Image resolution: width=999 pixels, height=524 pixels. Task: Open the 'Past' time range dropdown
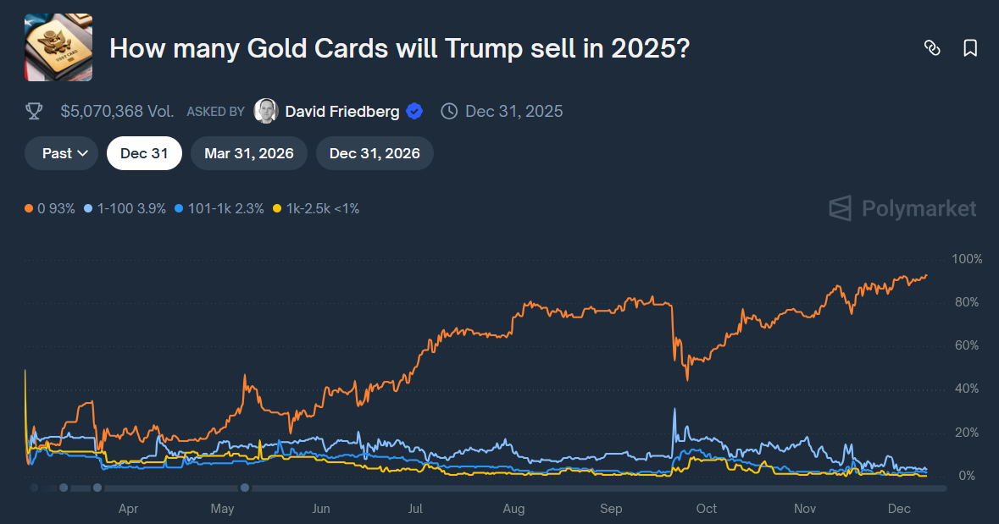pos(60,153)
